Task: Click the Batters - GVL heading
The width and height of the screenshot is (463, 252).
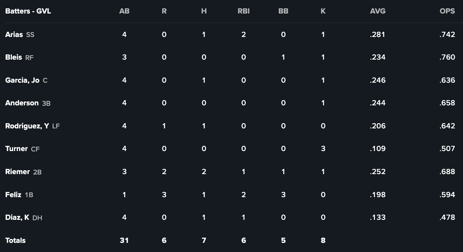Action: pos(28,11)
